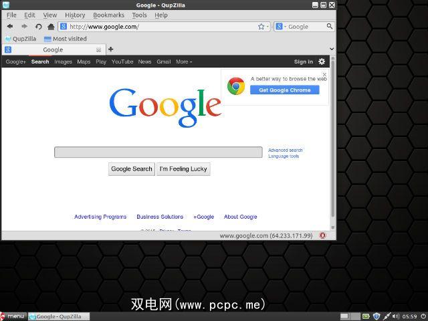Click the address bar URL field
This screenshot has width=428, height=321.
click(163, 27)
